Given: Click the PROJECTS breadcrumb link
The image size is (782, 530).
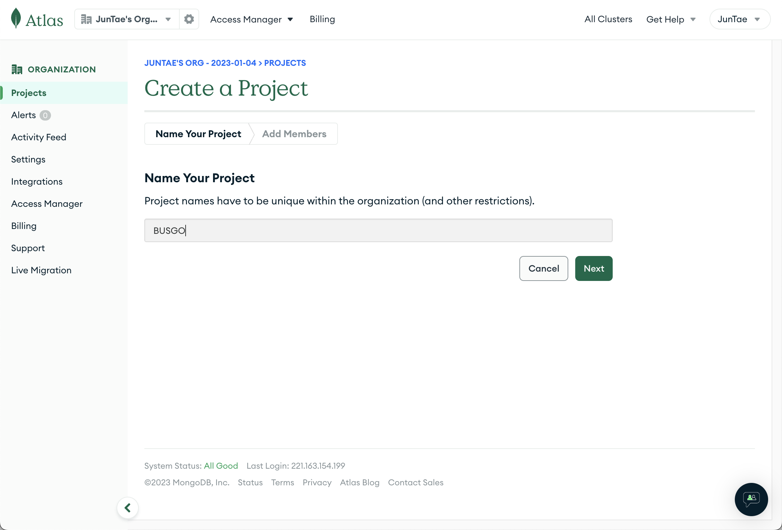Looking at the screenshot, I should tap(285, 63).
